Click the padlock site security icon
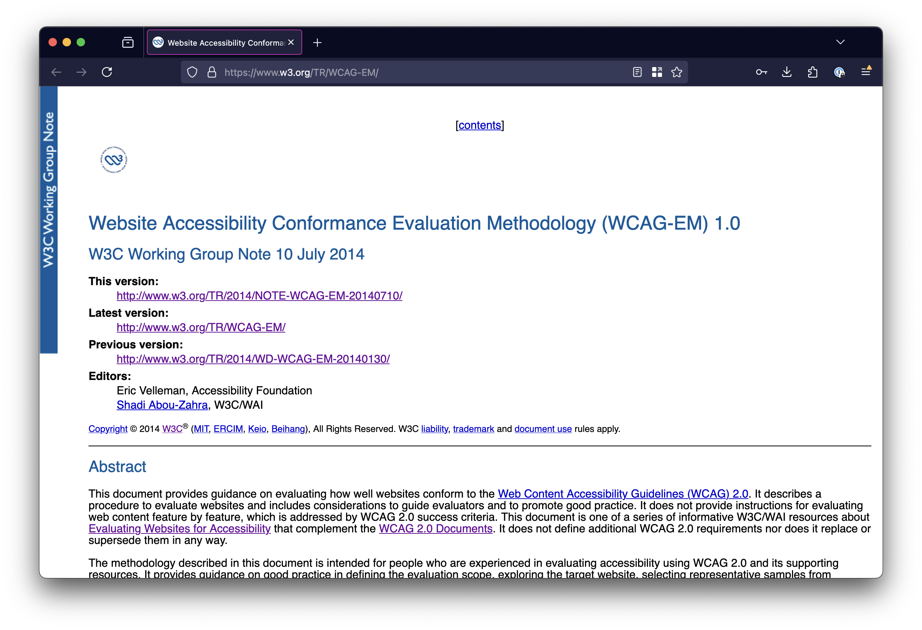The width and height of the screenshot is (922, 630). coord(212,72)
